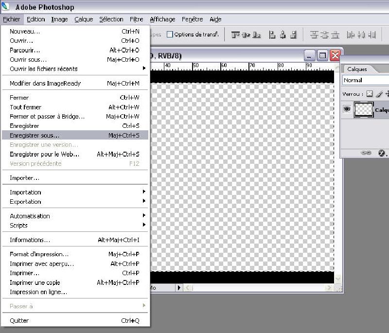389x333 pixels.
Task: Choose Enregistrer pour le Web...
Action: [75, 154]
